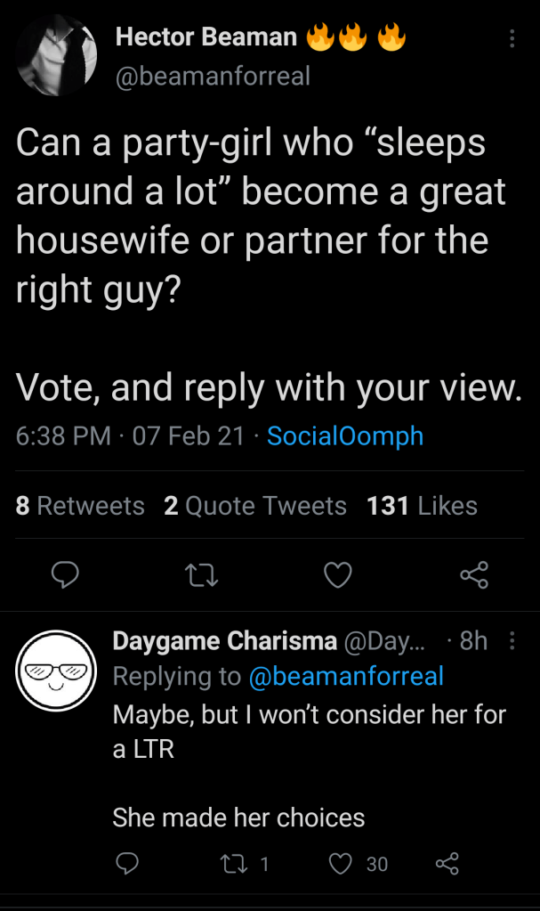This screenshot has height=911, width=540.
Task: View the 8 Retweets list
Action: pyautogui.click(x=80, y=506)
